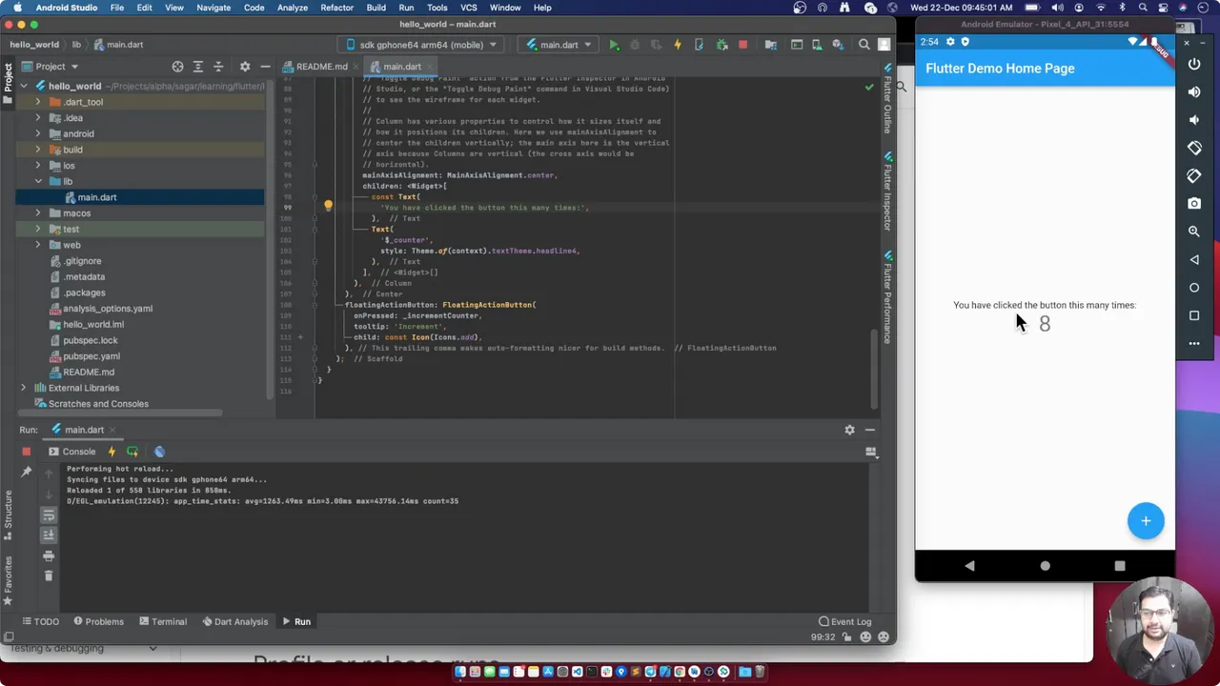Open the SDK Manager icon in toolbar
Viewport: 1220px width, 686px height.
[836, 45]
